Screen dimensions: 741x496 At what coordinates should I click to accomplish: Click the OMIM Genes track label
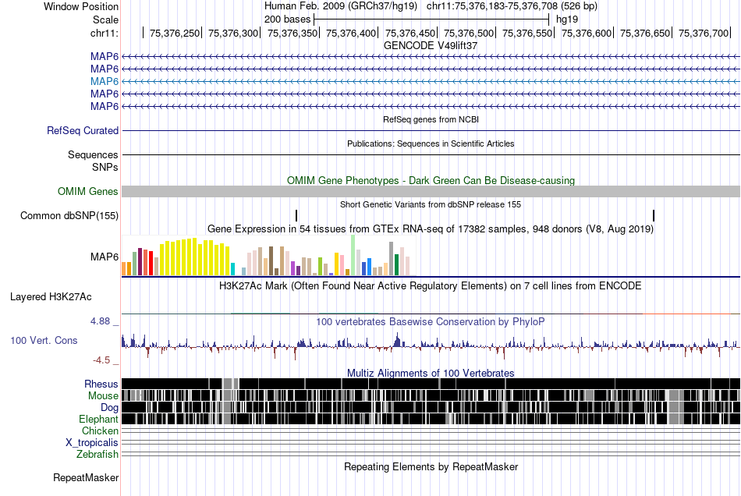pos(88,191)
